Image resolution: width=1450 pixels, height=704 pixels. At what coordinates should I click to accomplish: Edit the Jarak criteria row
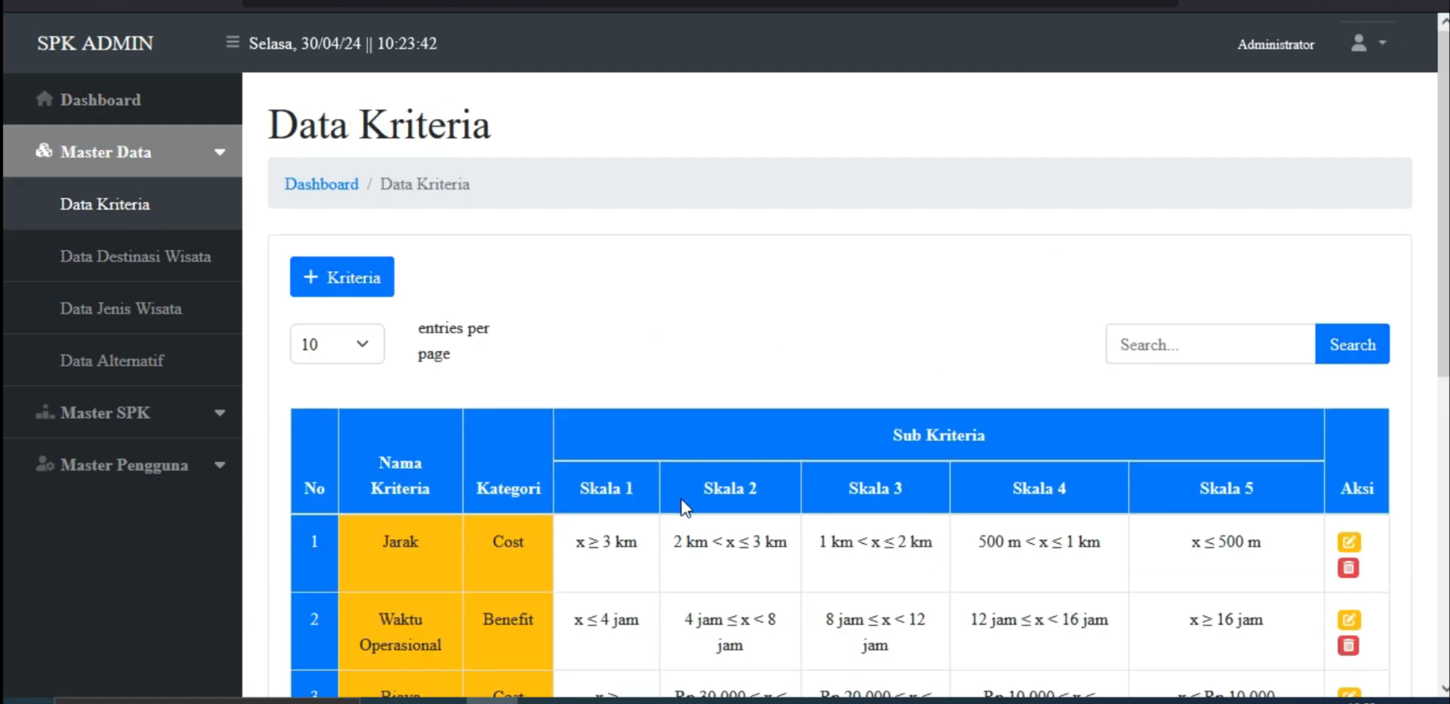(1349, 542)
